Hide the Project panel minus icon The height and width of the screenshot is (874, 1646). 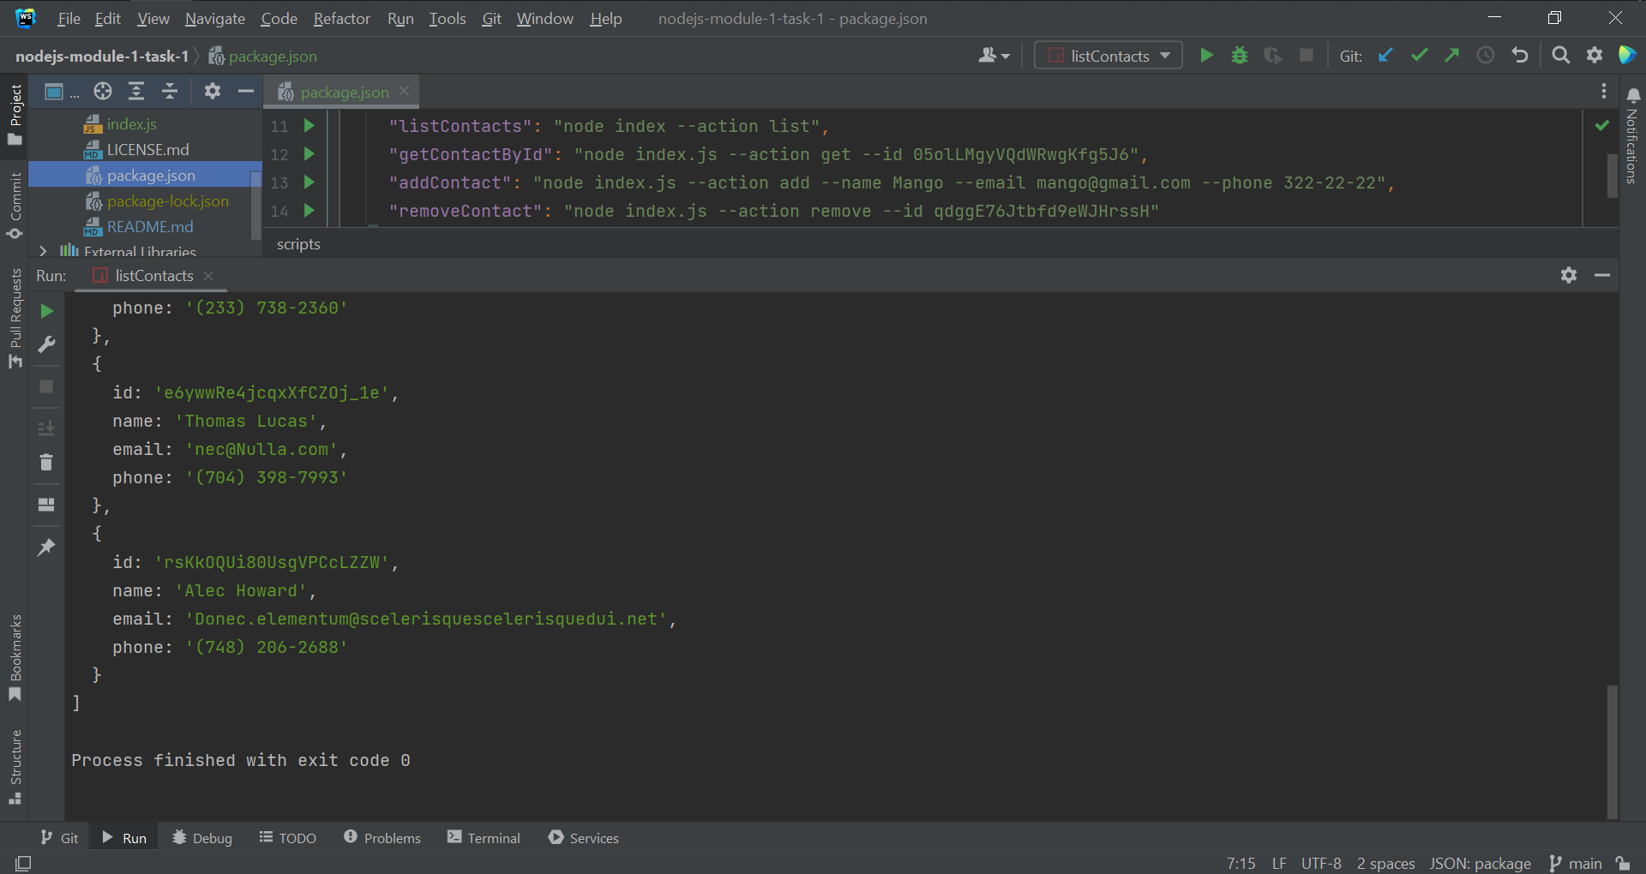click(246, 91)
